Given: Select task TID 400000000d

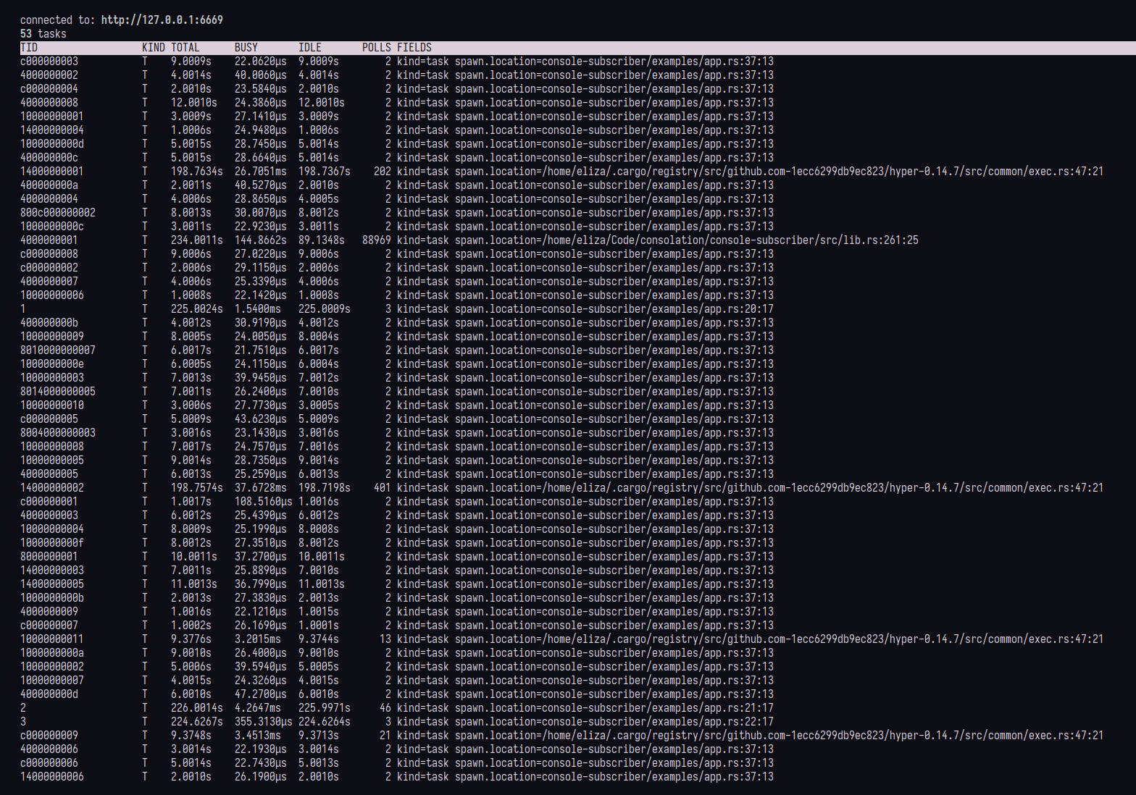Looking at the screenshot, I should point(49,694).
